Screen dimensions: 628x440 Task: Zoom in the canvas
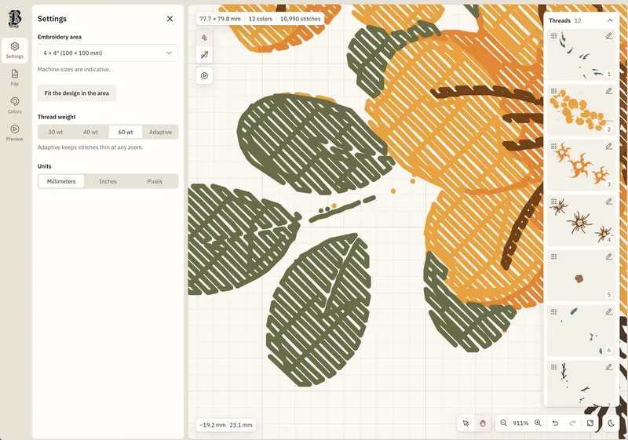[x=538, y=424]
